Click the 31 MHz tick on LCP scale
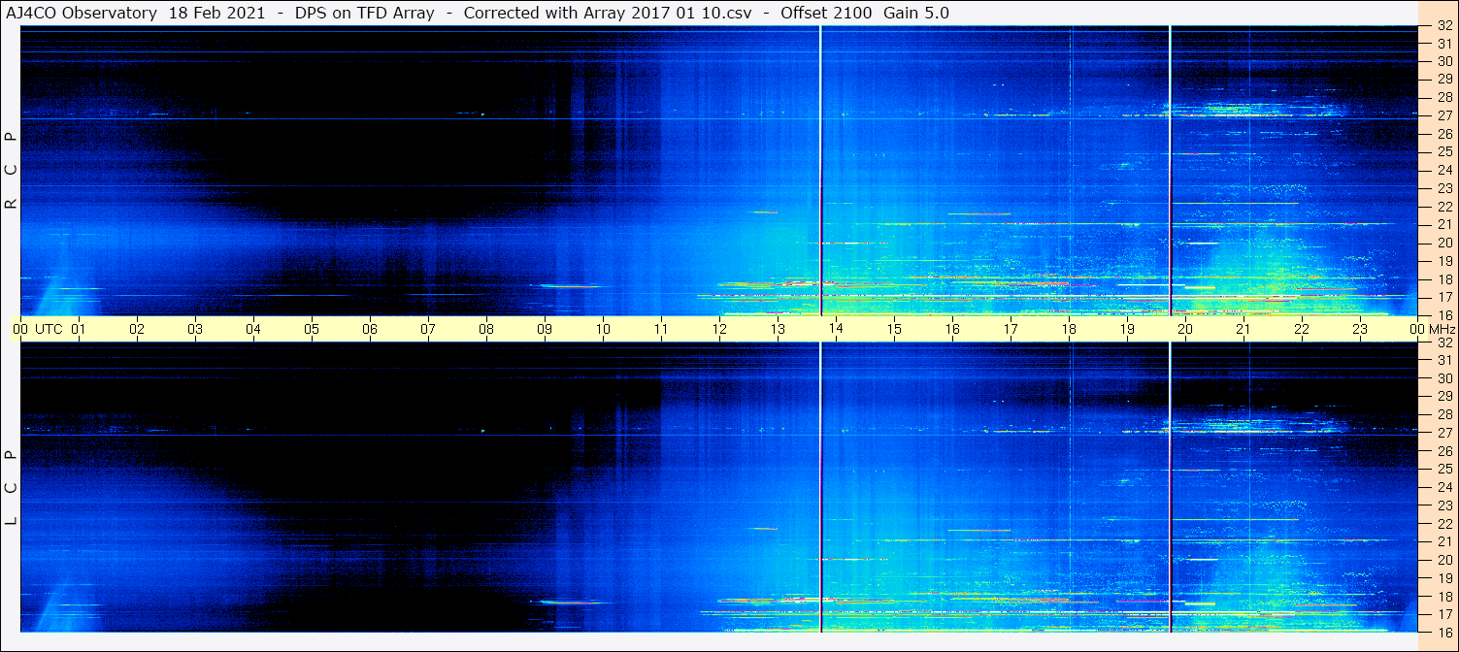The width and height of the screenshot is (1459, 652). (x=1444, y=360)
